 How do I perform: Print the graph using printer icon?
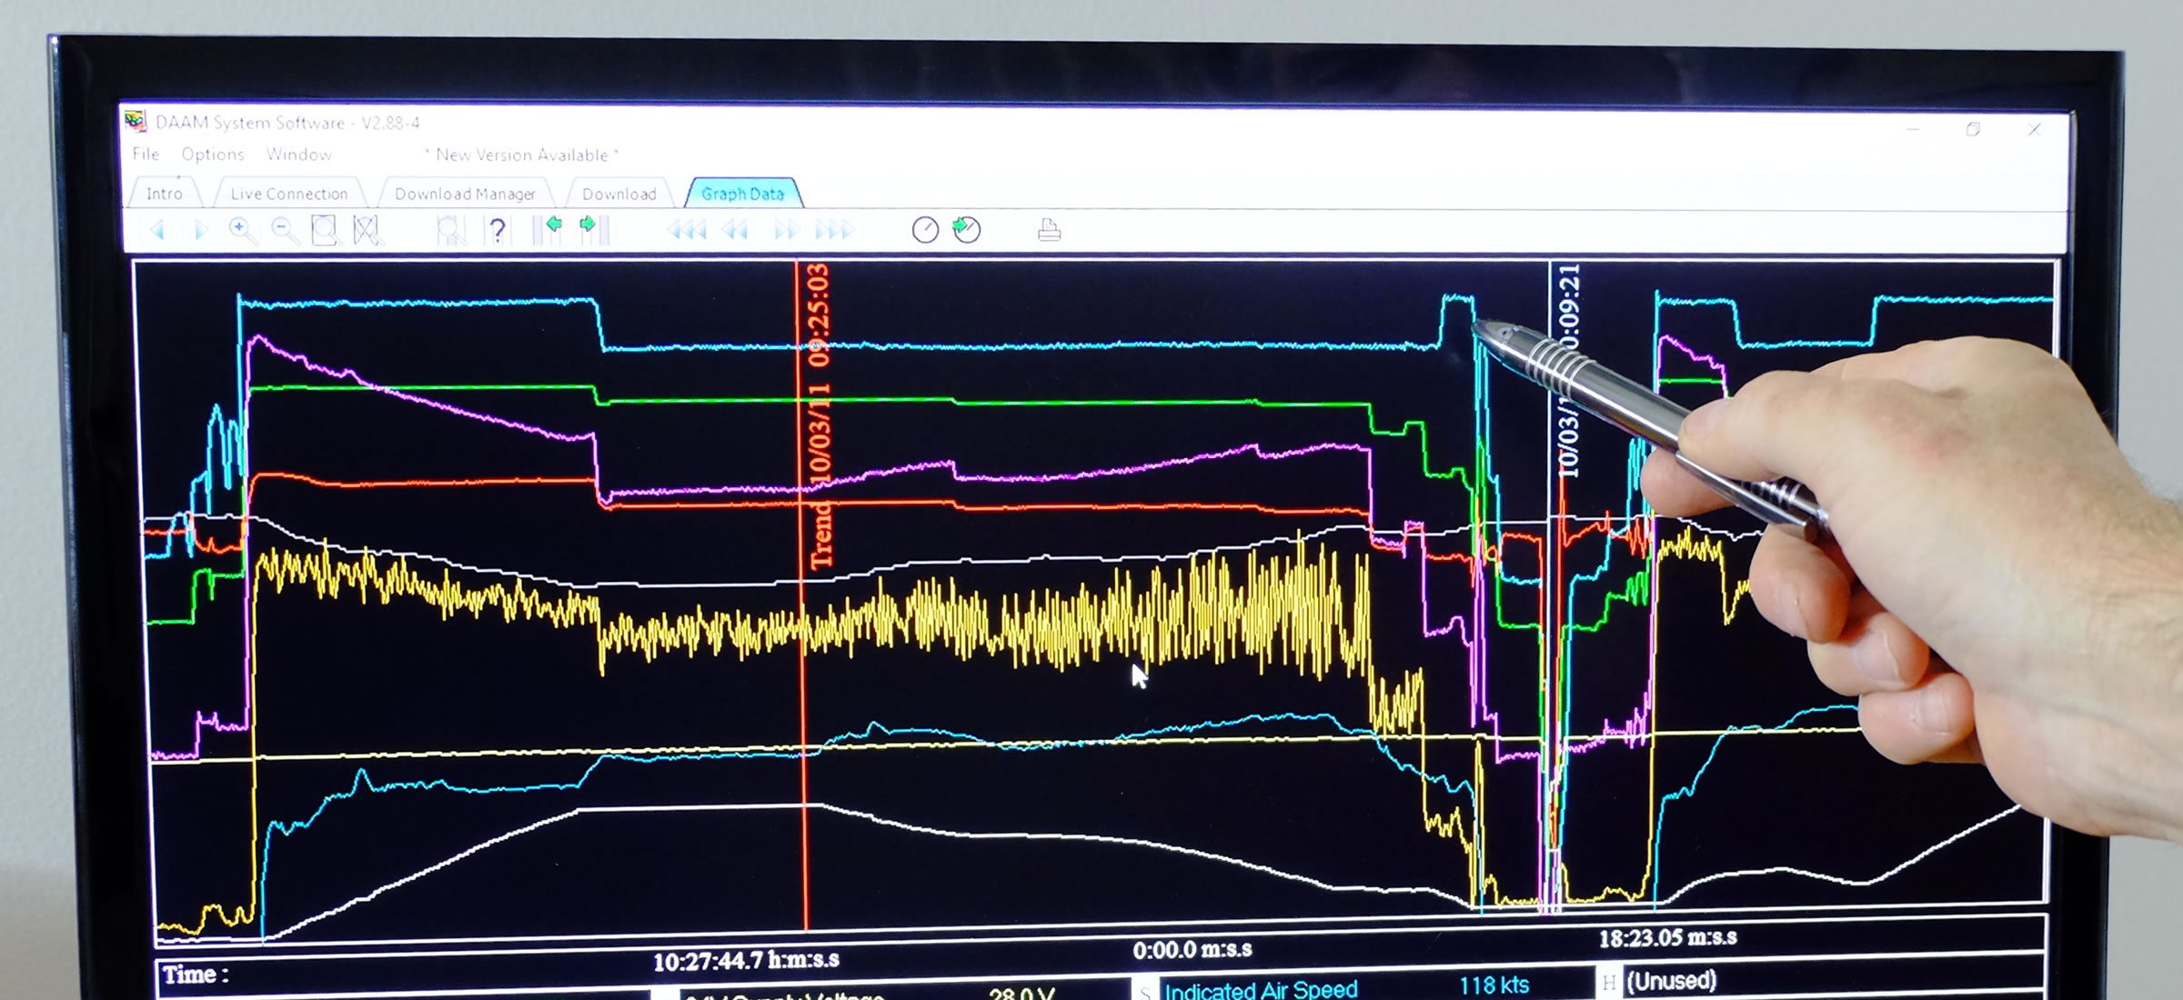(1049, 230)
